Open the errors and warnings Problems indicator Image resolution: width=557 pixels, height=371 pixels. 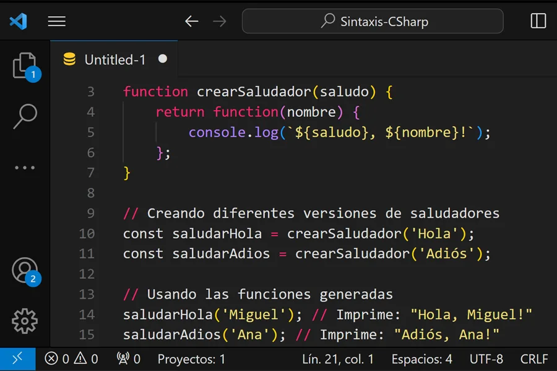click(72, 359)
